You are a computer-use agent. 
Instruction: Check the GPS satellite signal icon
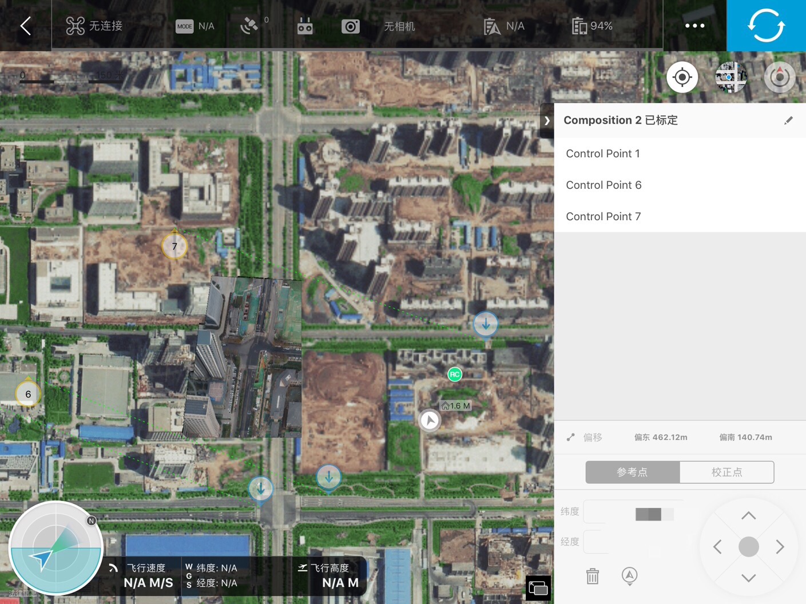(250, 26)
